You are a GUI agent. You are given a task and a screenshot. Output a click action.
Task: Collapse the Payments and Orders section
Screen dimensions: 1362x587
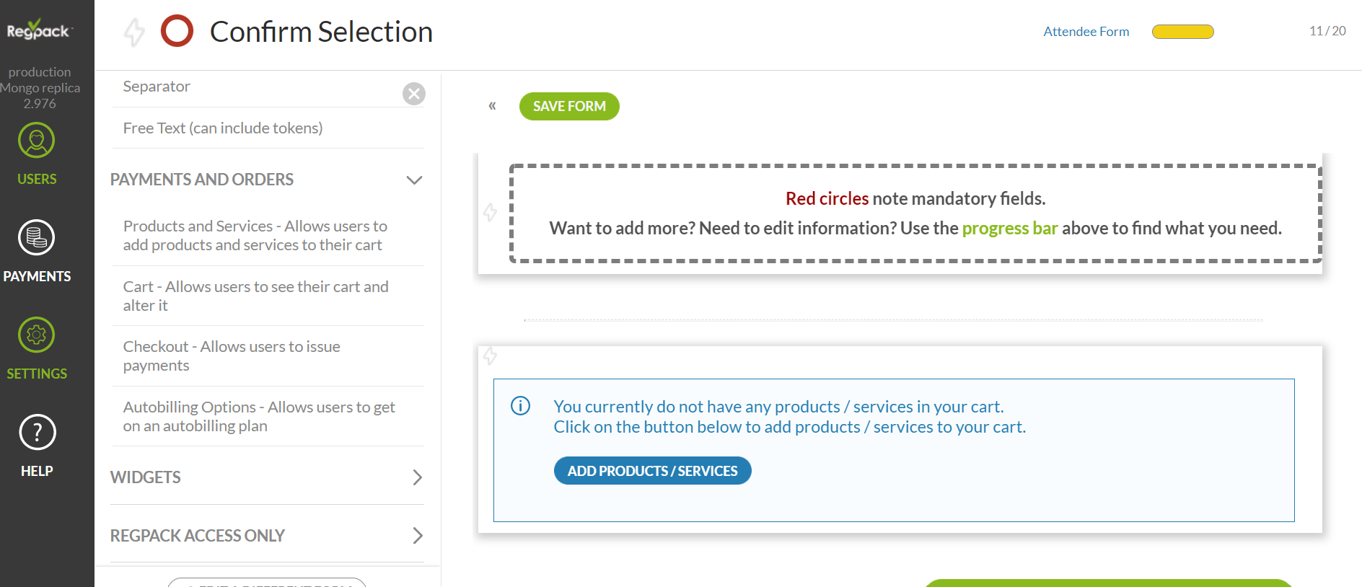coord(414,180)
